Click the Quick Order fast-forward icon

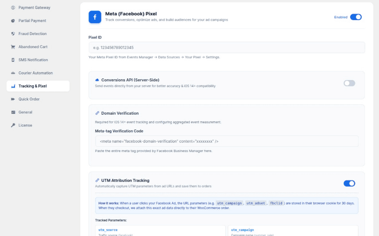13,99
